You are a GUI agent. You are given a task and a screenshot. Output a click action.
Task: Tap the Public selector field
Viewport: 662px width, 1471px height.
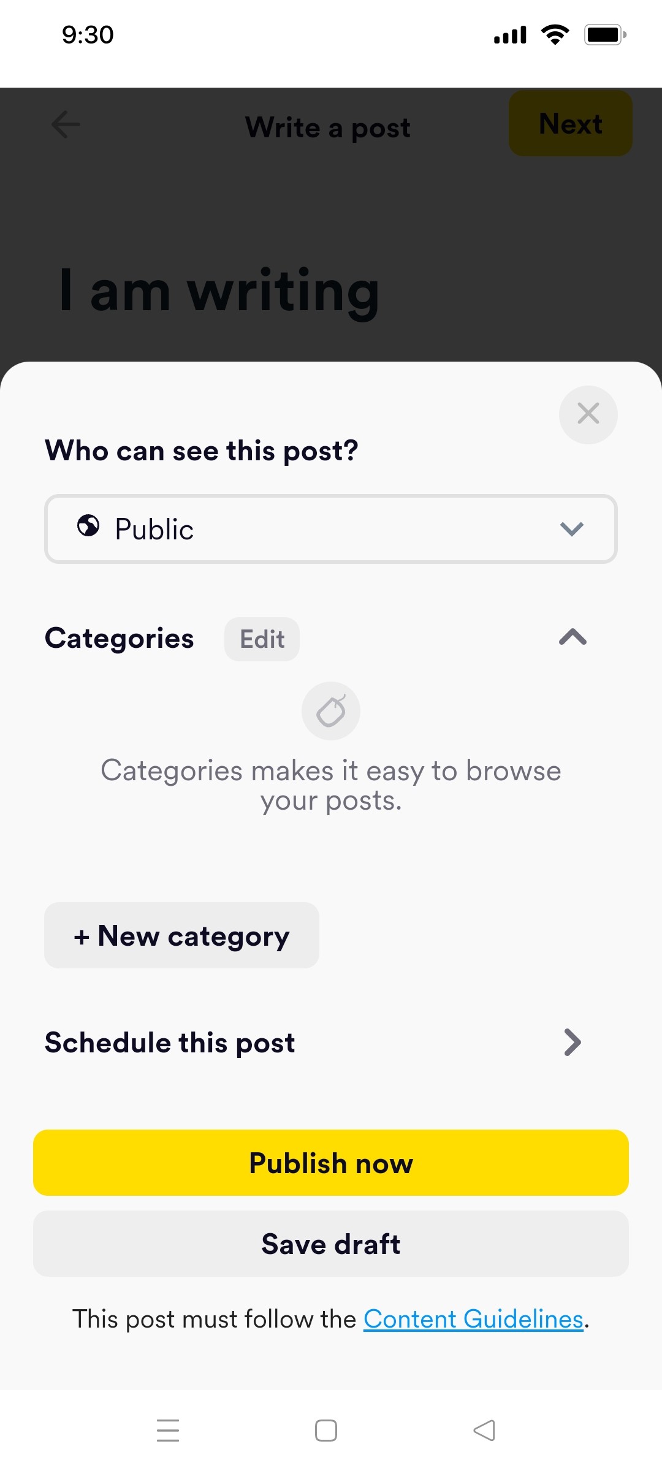click(x=331, y=528)
